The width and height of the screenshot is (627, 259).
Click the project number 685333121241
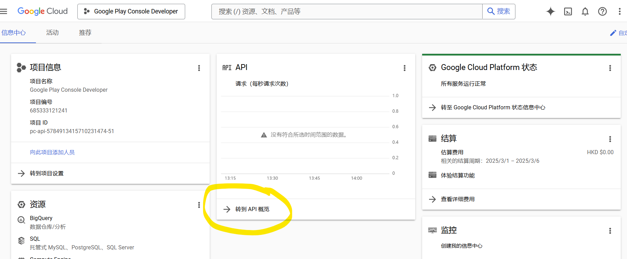pos(49,110)
